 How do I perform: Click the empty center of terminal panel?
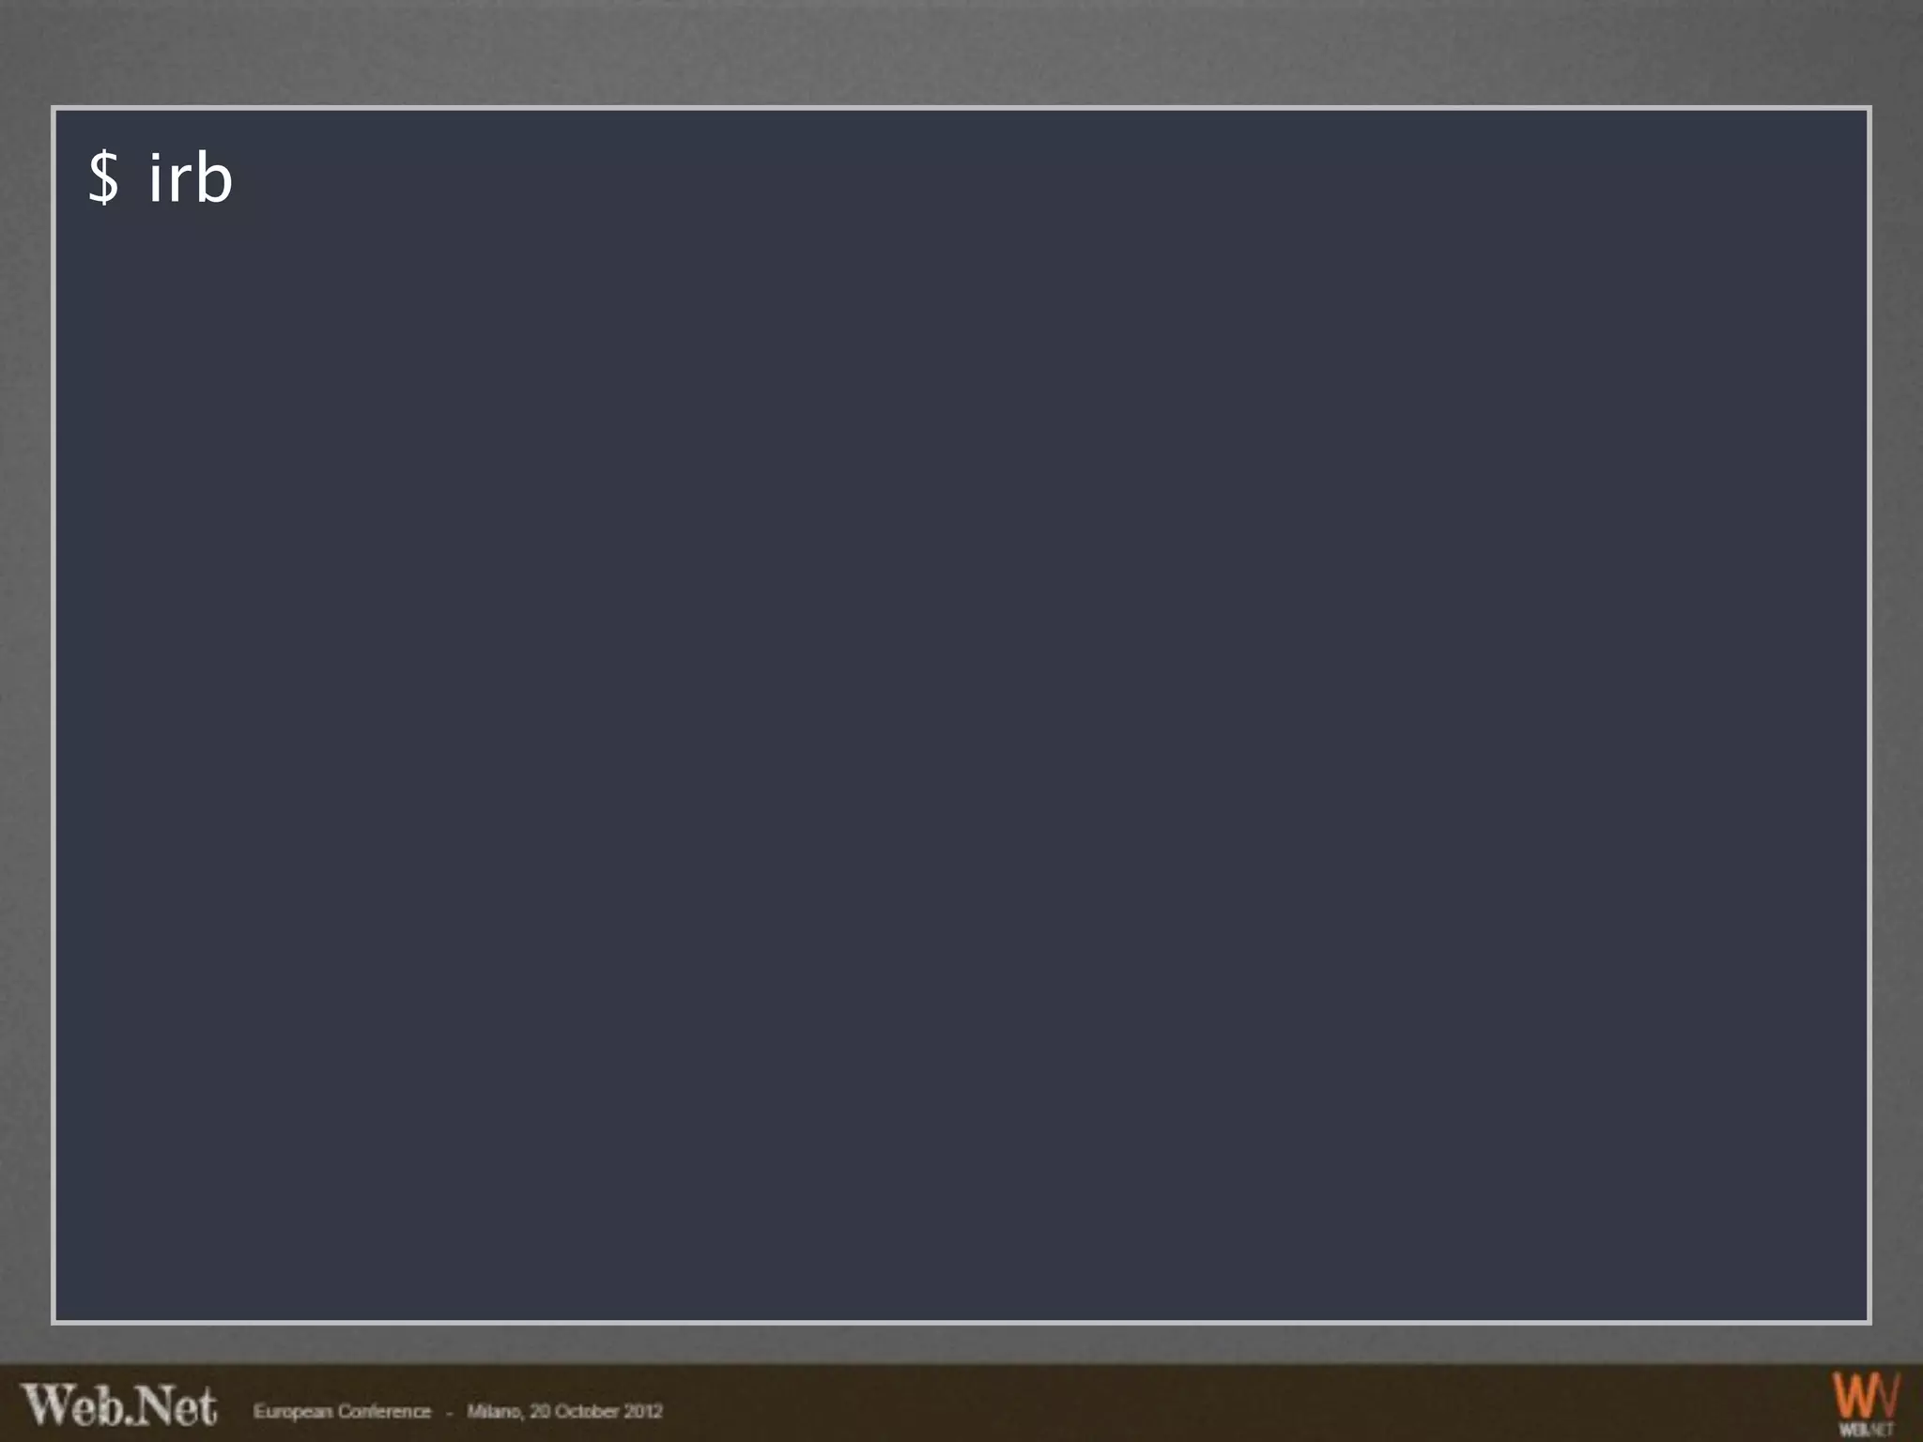(x=961, y=715)
